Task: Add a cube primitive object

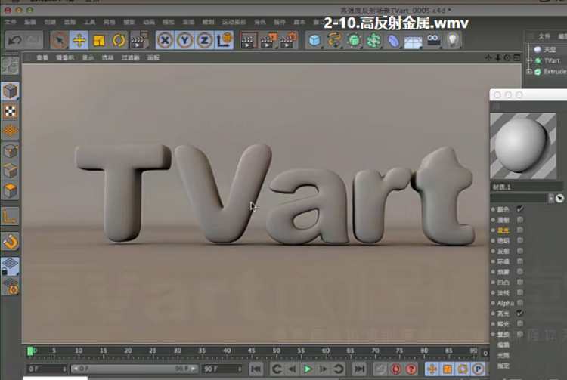Action: click(x=314, y=41)
